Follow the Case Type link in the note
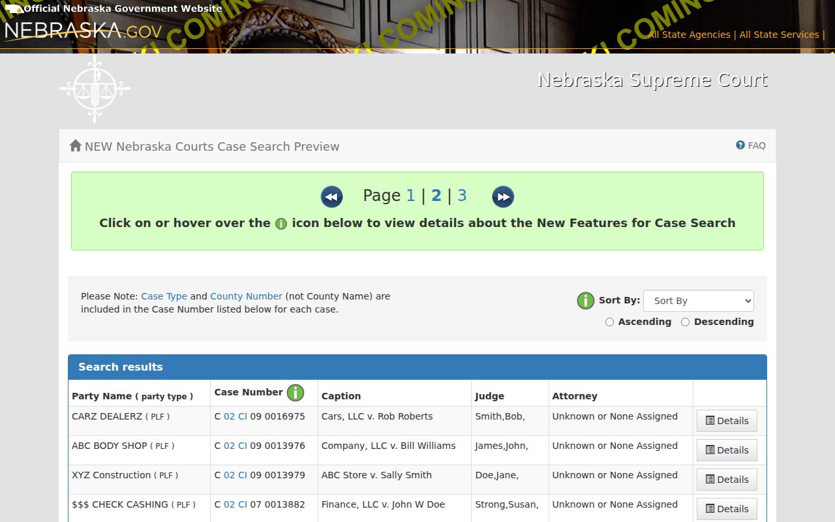 click(x=164, y=296)
